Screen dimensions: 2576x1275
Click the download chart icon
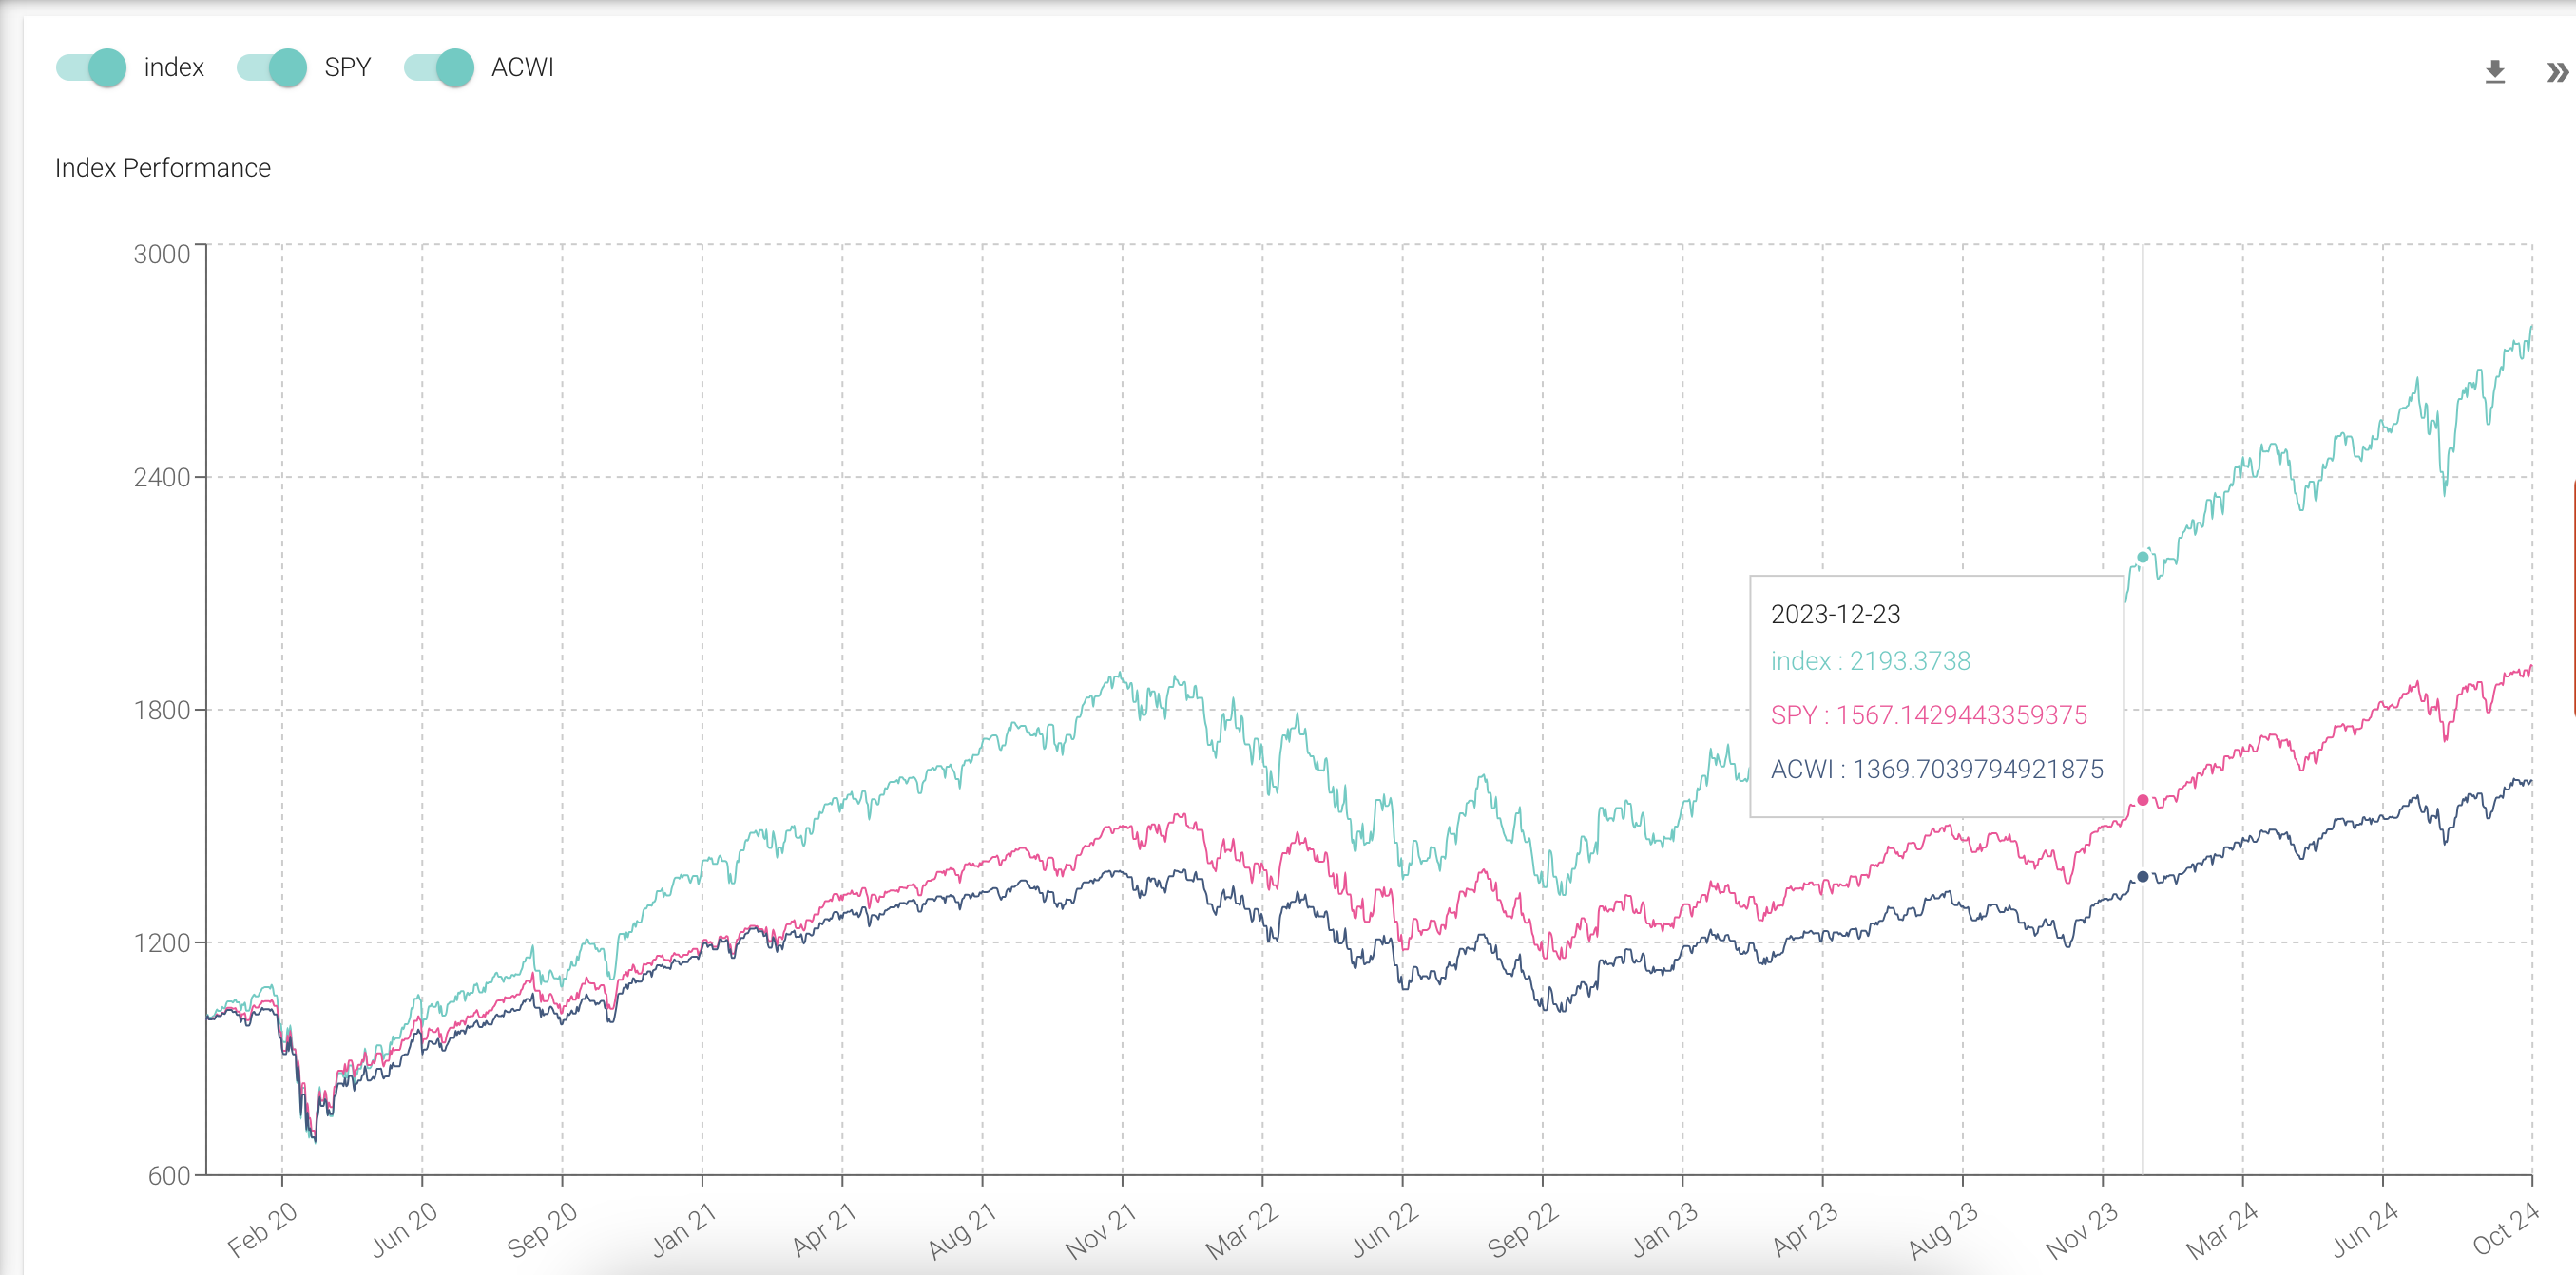(x=2495, y=72)
